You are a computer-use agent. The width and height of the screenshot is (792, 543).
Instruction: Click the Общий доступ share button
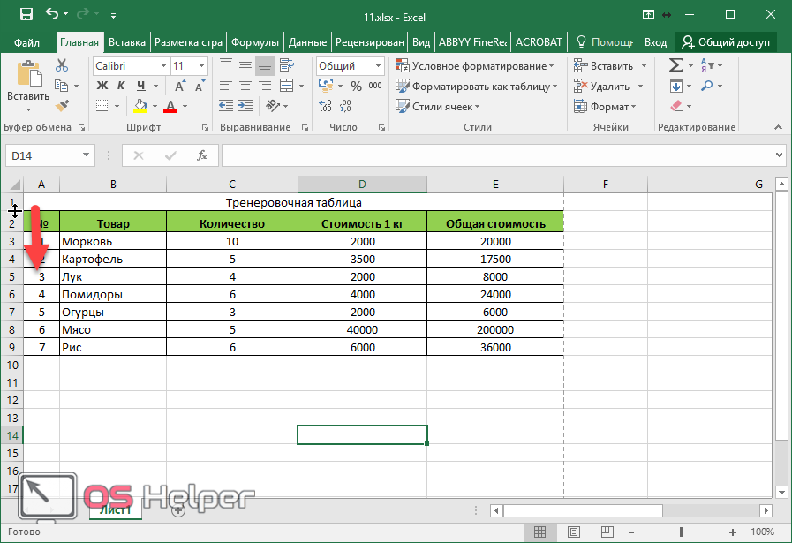pos(725,41)
